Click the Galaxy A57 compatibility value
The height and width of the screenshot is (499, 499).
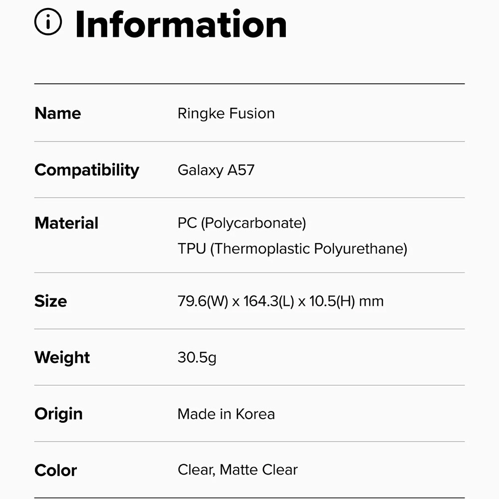click(216, 170)
